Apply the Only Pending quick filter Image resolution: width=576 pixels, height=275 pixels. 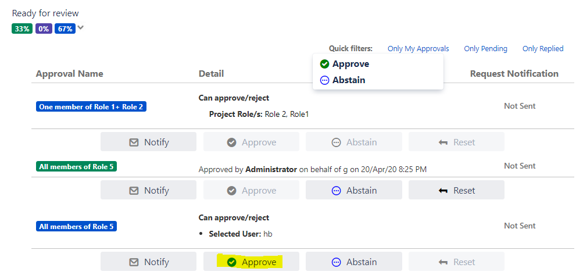point(485,49)
